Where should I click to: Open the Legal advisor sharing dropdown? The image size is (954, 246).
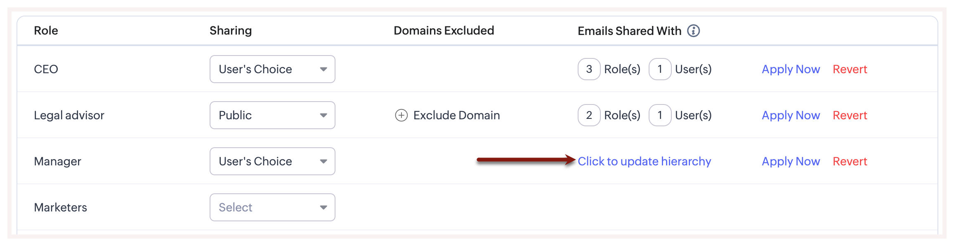(272, 115)
